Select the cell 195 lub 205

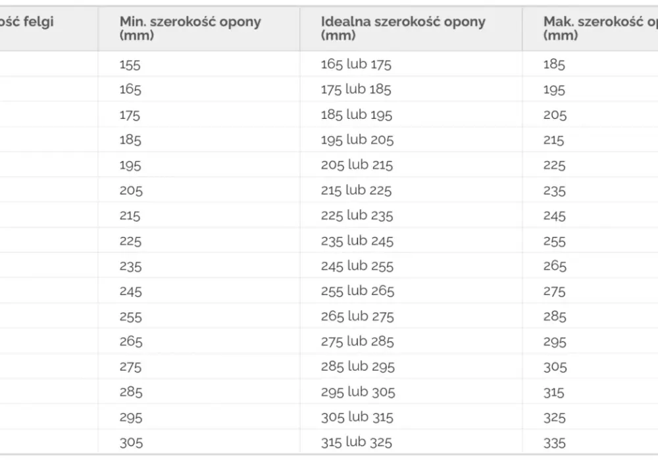click(x=357, y=140)
